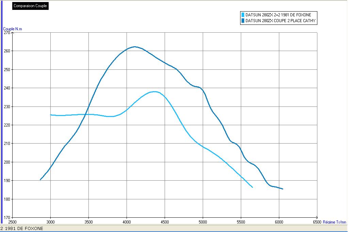Image resolution: width=349 pixels, height=232 pixels.
Task: Click where the two torque curves intersect
Action: pyautogui.click(x=87, y=114)
